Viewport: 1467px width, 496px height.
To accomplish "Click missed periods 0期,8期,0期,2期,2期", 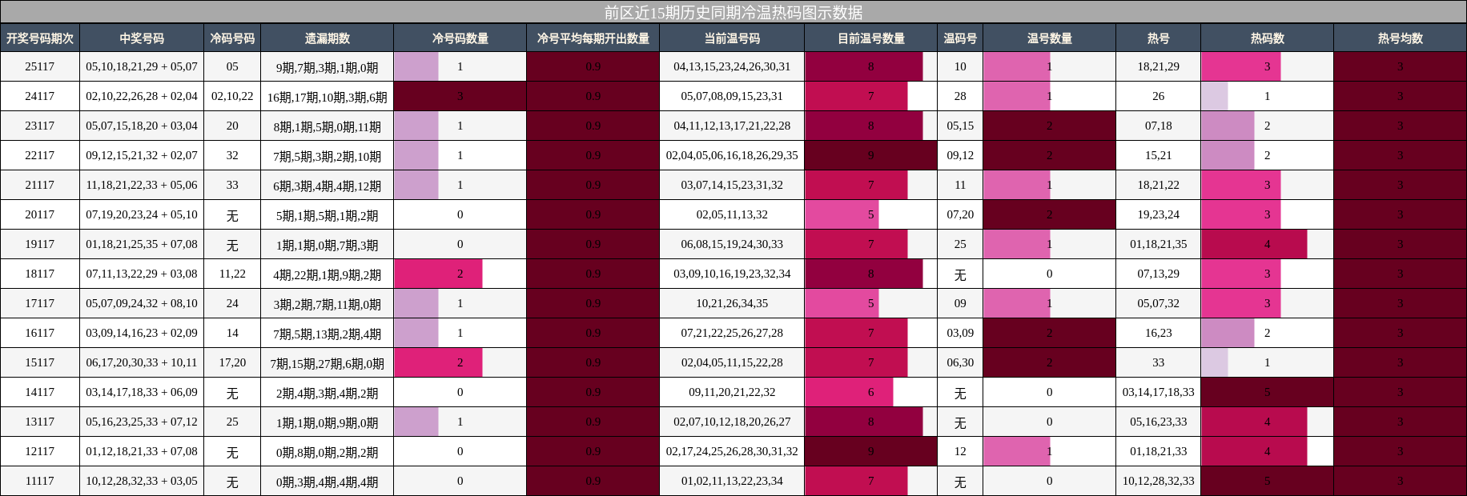I will [x=327, y=451].
